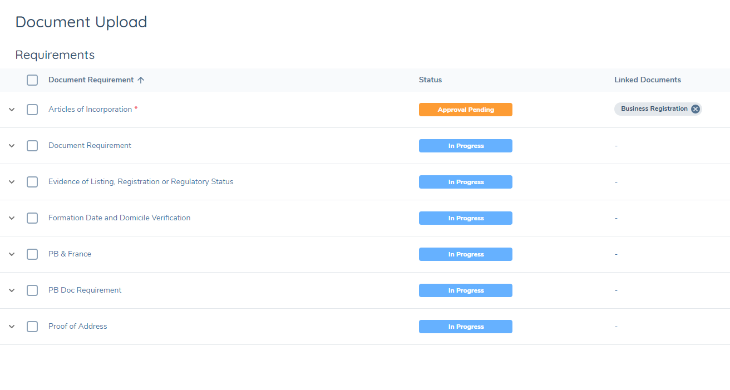Image resolution: width=730 pixels, height=390 pixels.
Task: Remove the Business Registration linked document
Action: click(695, 109)
